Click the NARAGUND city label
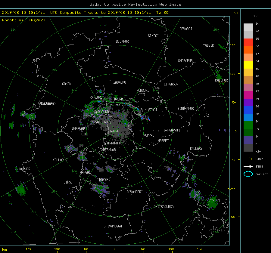271x253 pixels. pyautogui.click(x=102, y=112)
